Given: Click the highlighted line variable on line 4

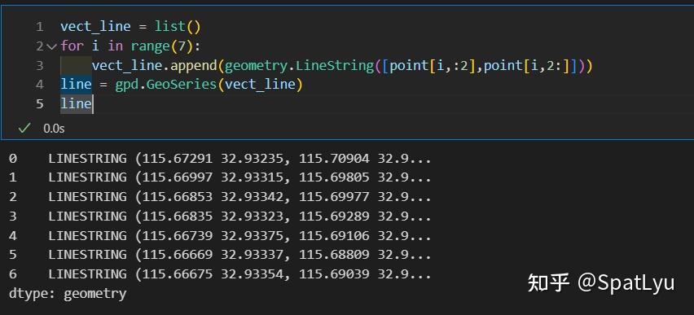Looking at the screenshot, I should (76, 85).
